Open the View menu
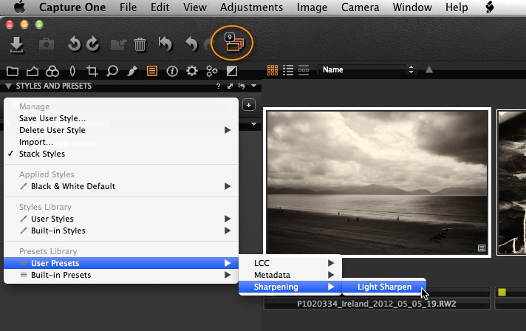 tap(194, 7)
